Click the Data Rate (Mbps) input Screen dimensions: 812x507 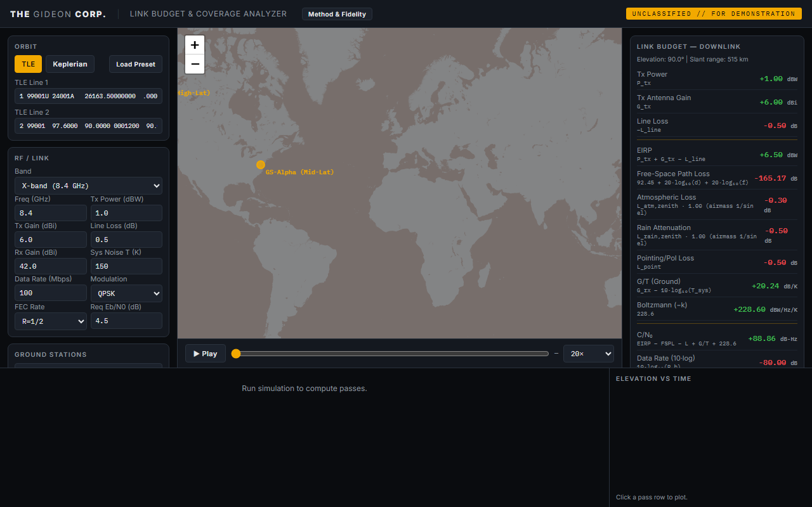point(51,293)
